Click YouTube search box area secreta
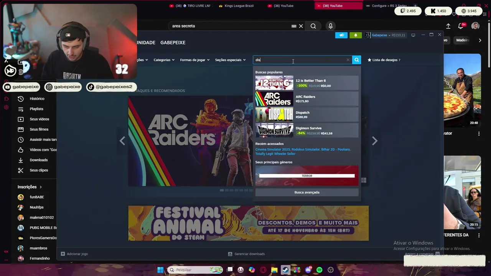 click(230, 26)
